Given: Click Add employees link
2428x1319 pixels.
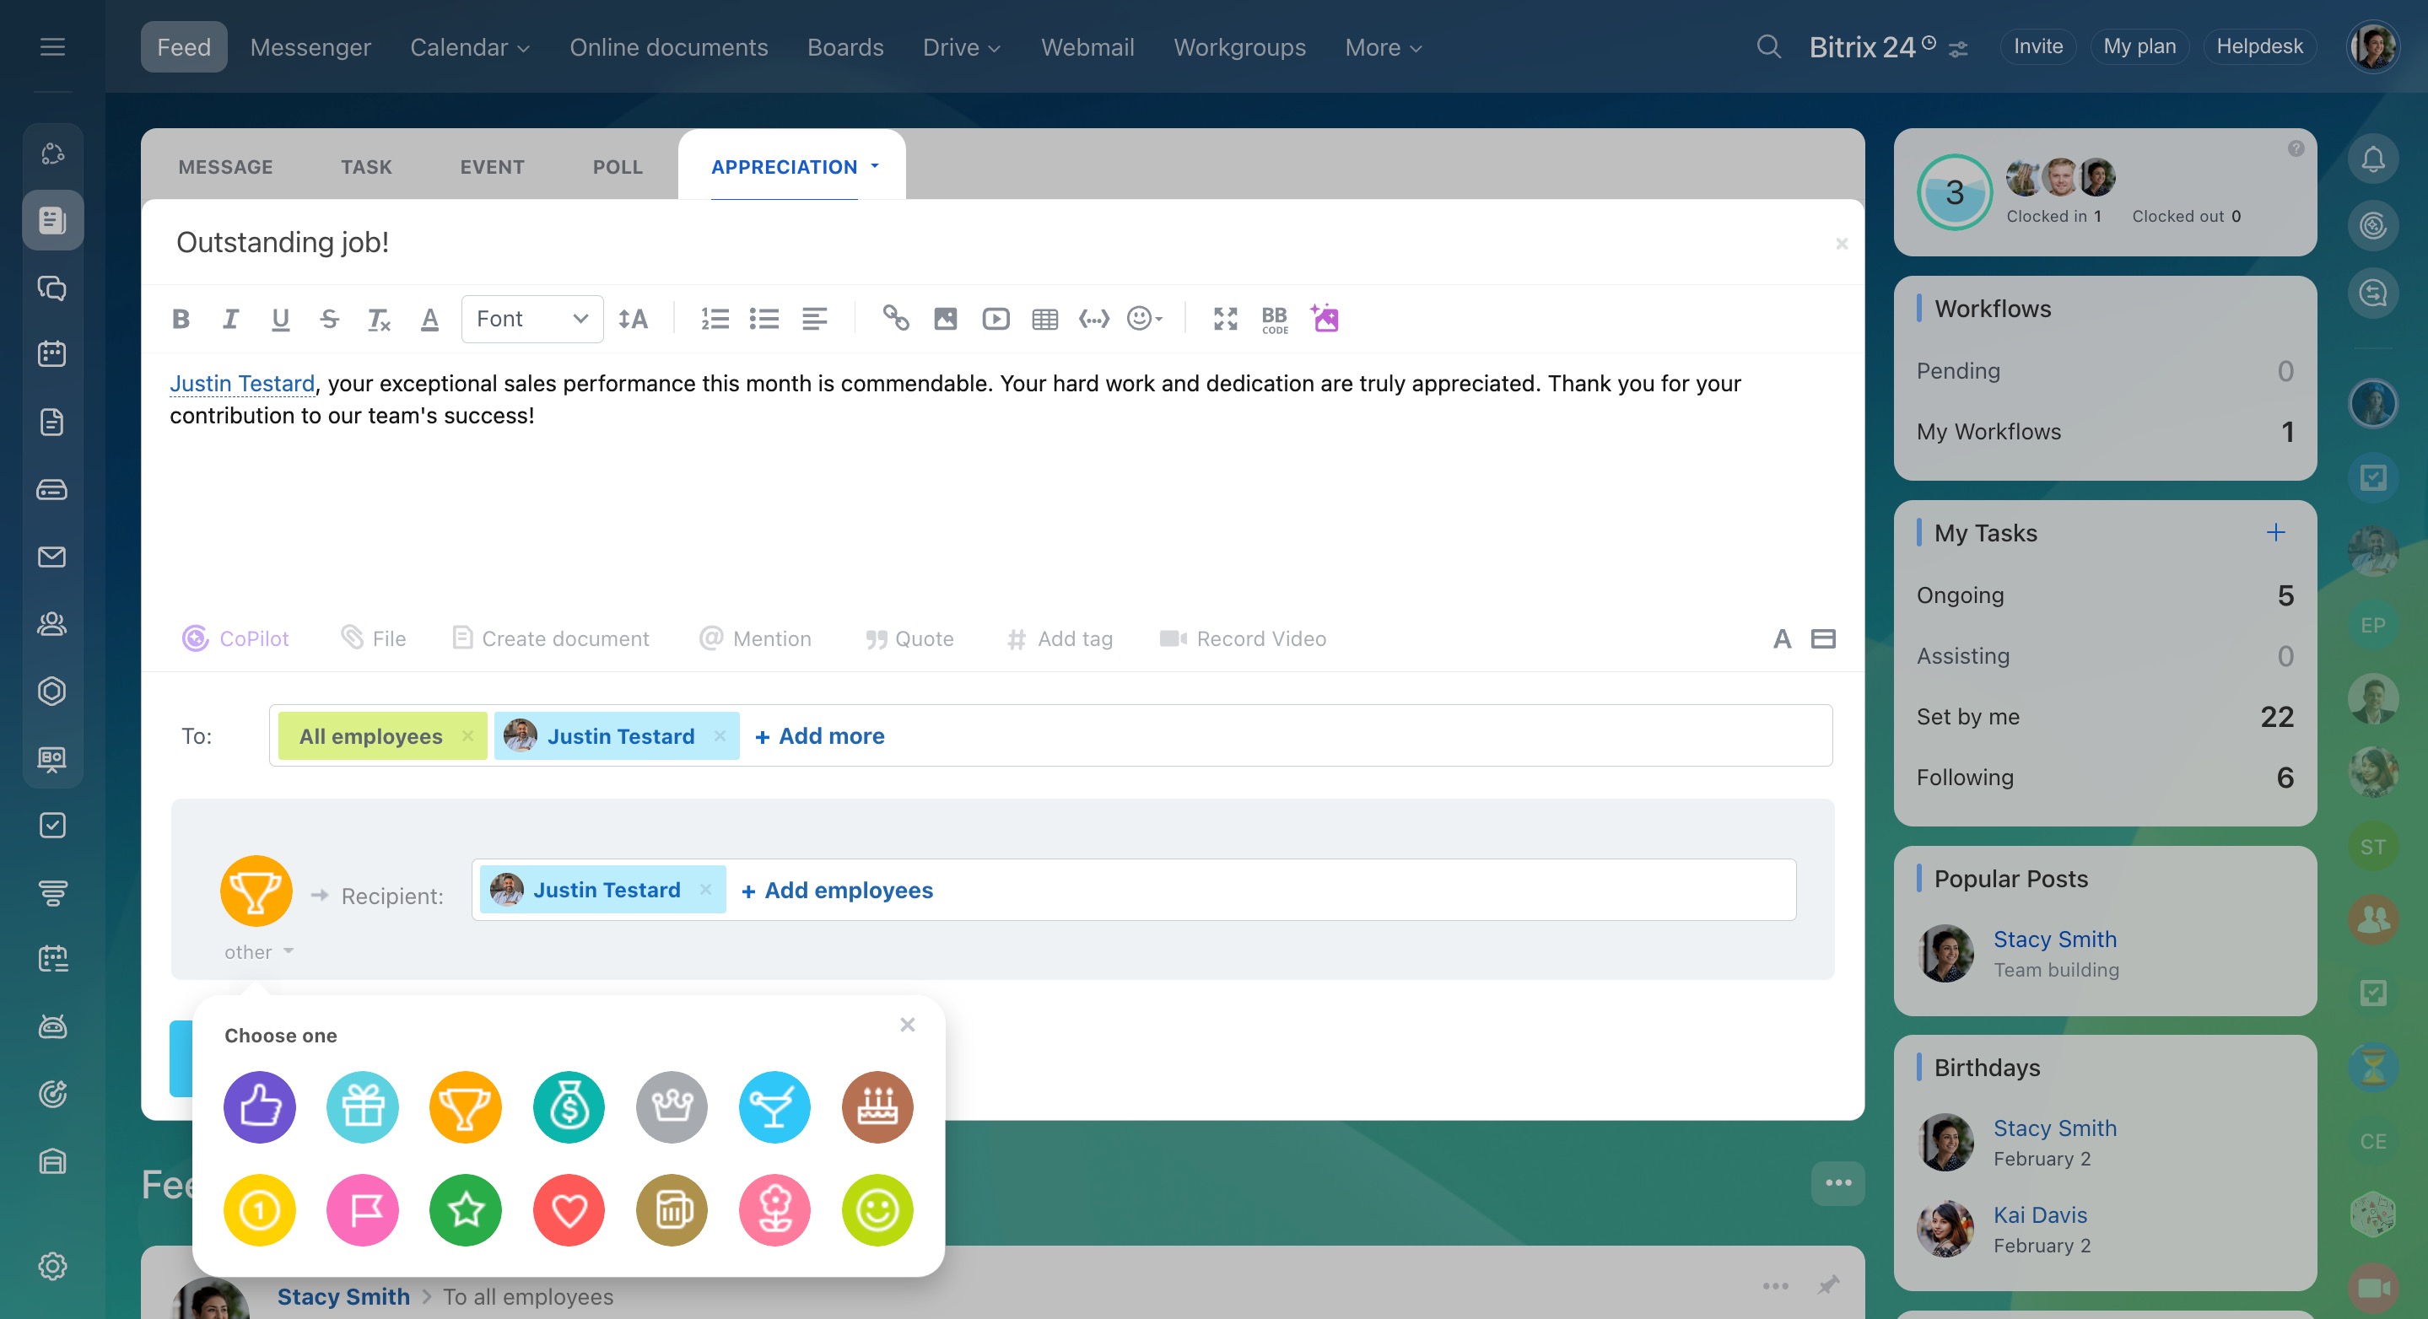Looking at the screenshot, I should (837, 891).
